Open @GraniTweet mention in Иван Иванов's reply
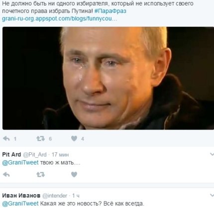The height and width of the screenshot is (208, 214). pos(20,204)
